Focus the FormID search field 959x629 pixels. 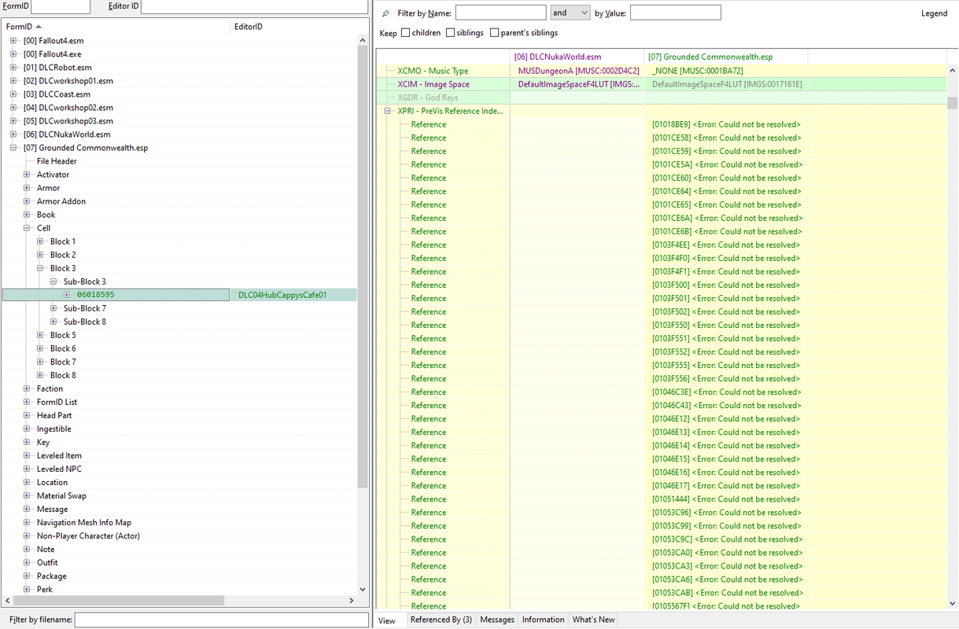[61, 6]
